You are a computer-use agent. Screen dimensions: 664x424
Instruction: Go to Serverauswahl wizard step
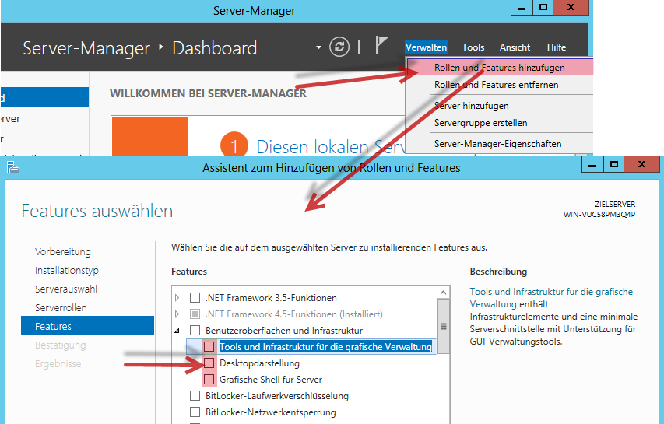pyautogui.click(x=66, y=289)
